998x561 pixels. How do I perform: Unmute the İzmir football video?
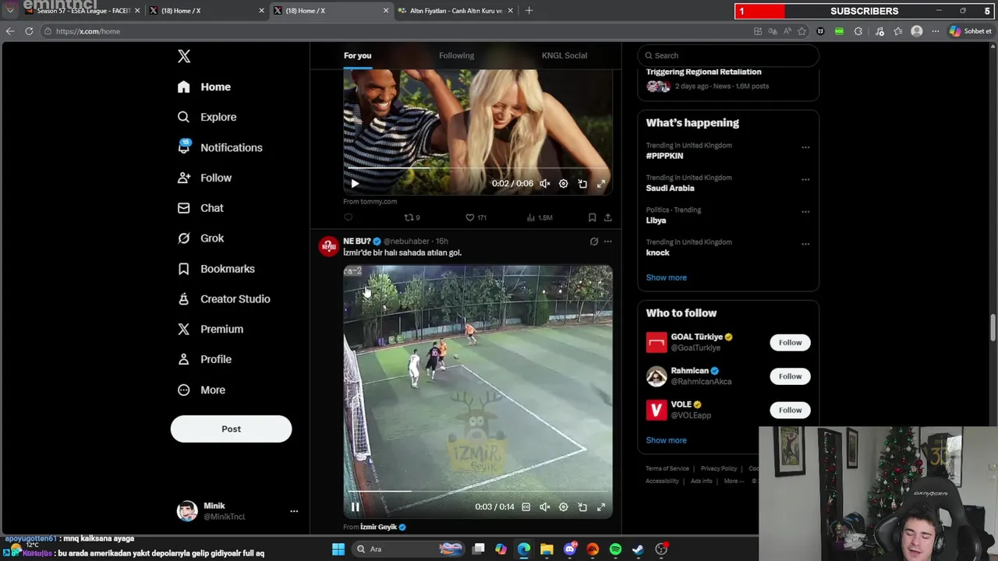click(x=544, y=507)
